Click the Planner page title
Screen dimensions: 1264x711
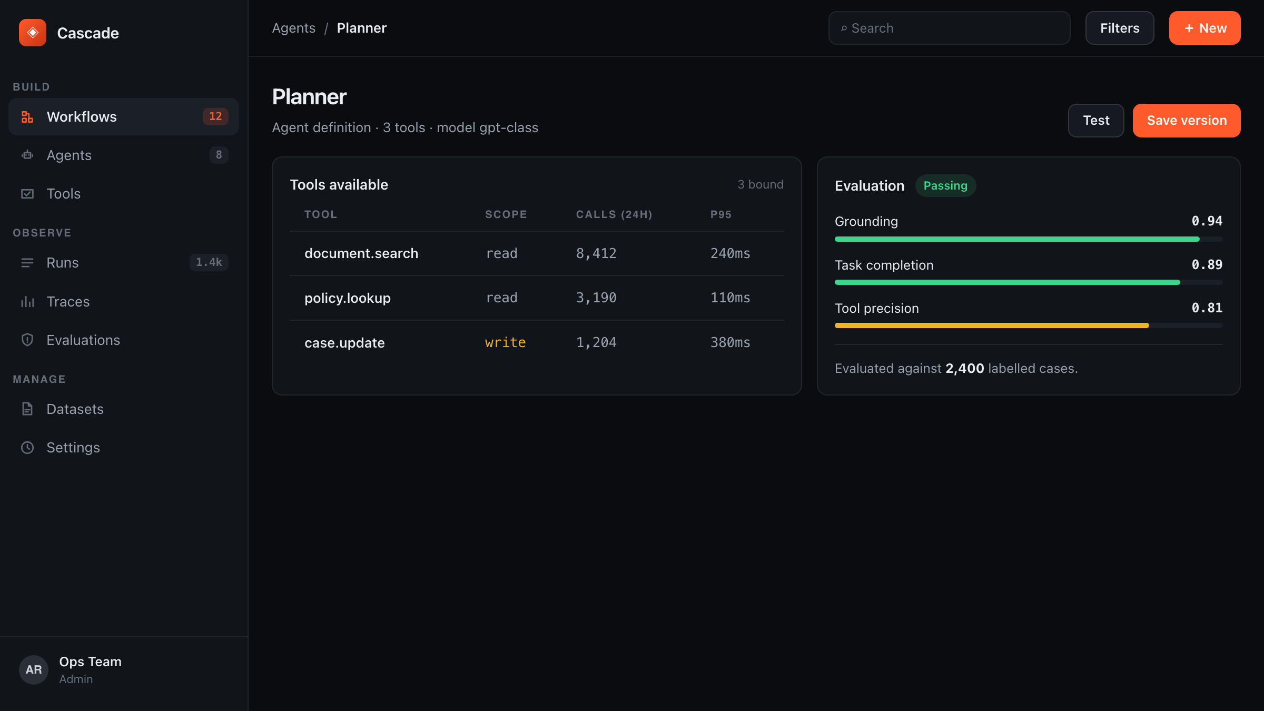click(x=309, y=97)
